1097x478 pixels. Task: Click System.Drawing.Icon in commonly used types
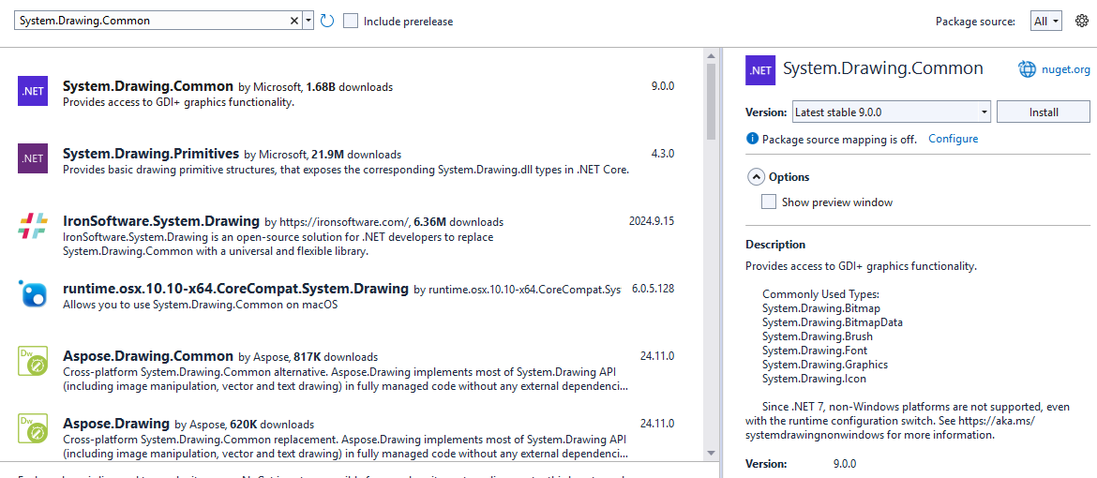tap(815, 378)
